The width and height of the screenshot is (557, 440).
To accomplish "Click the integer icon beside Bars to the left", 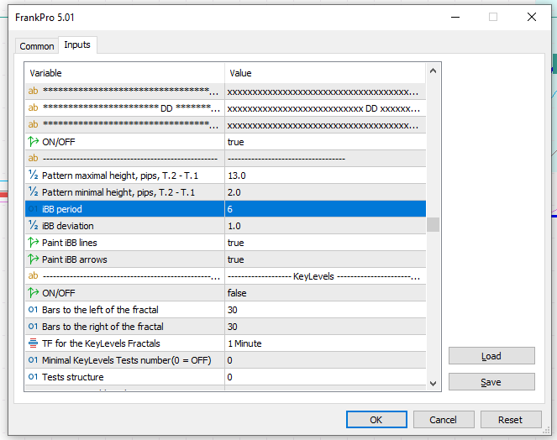I will (x=34, y=310).
